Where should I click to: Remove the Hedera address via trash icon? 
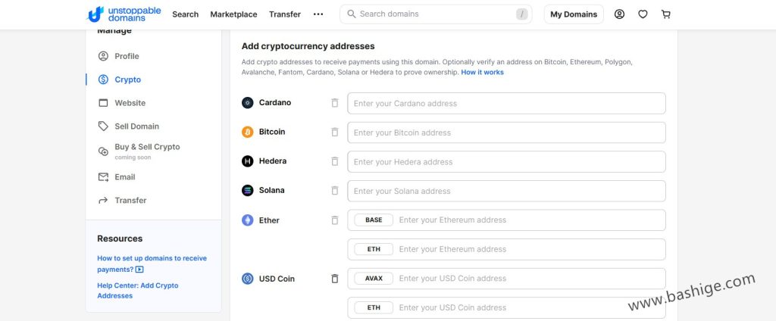[334, 161]
